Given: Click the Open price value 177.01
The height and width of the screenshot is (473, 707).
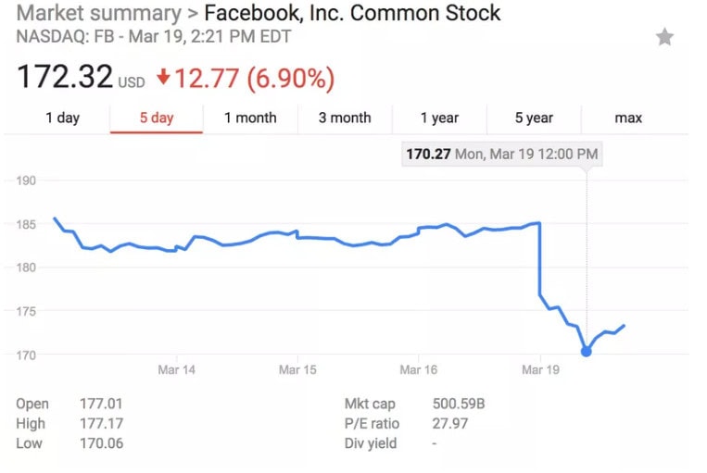Looking at the screenshot, I should click(101, 404).
